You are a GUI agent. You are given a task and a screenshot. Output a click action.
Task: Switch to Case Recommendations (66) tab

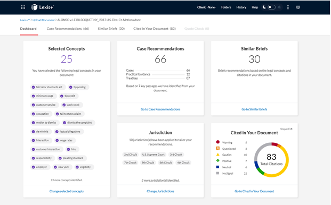click(x=68, y=29)
